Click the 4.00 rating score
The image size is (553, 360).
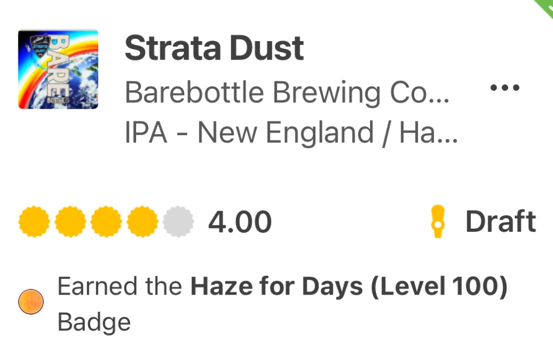pos(240,222)
